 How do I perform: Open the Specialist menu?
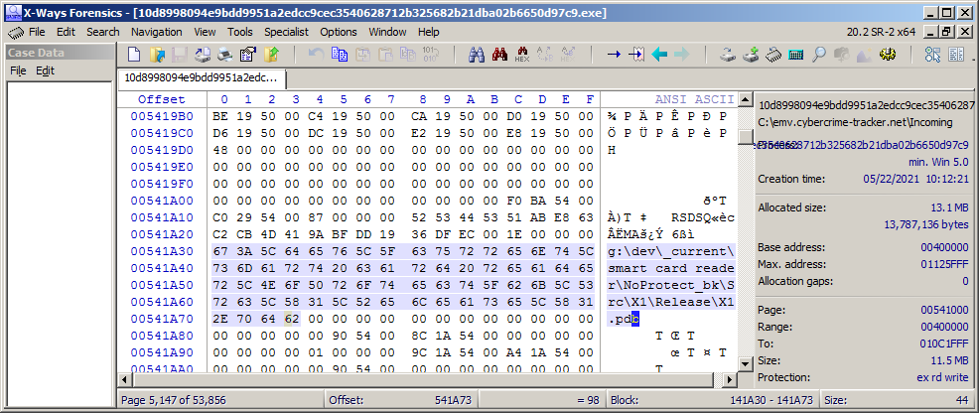point(286,32)
